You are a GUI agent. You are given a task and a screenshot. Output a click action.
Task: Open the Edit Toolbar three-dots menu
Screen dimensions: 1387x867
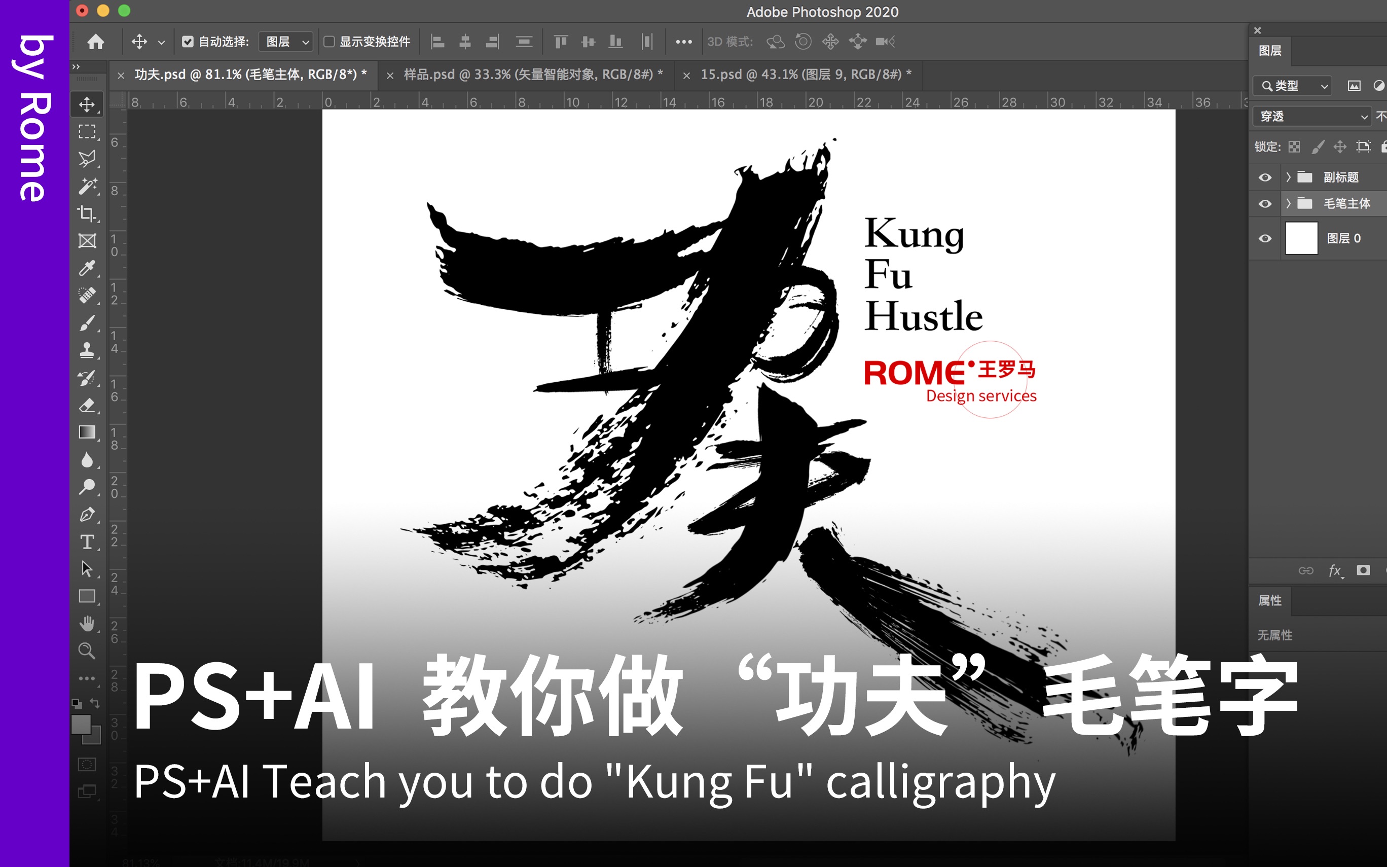click(x=87, y=678)
